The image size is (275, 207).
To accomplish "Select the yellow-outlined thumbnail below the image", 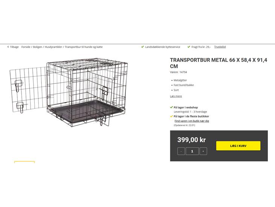I will coord(24,162).
